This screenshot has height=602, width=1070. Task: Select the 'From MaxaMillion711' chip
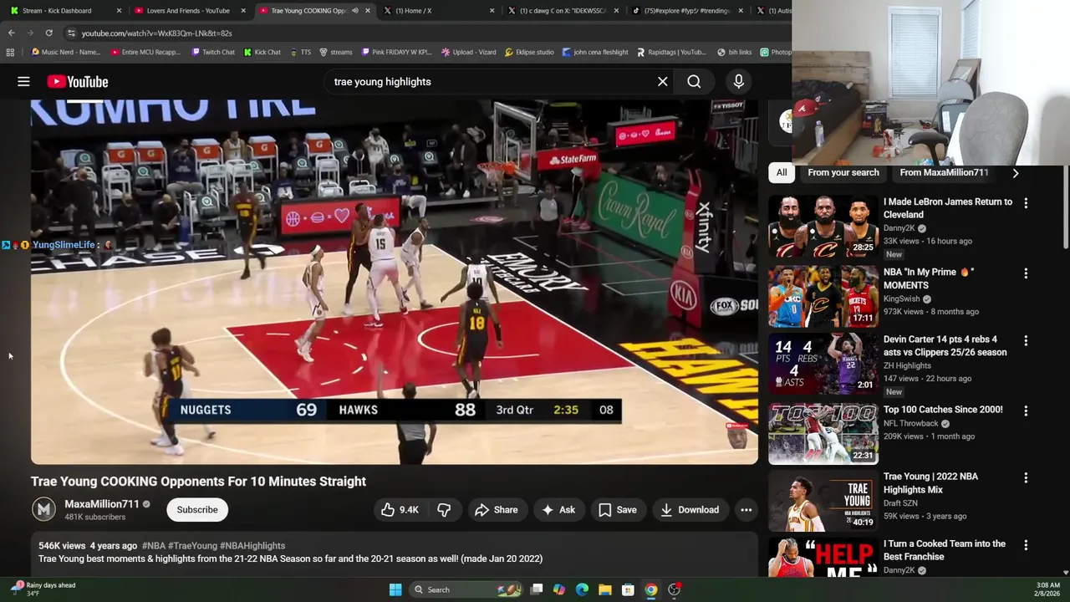point(944,173)
